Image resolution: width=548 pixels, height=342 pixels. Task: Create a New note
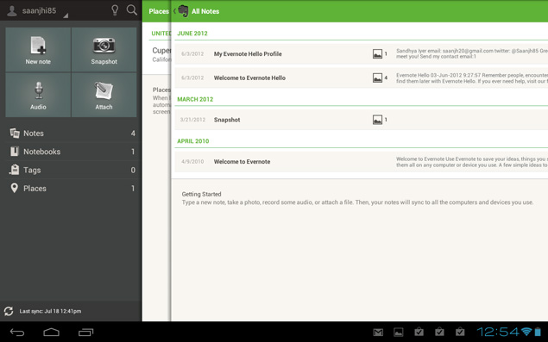[x=38, y=50]
